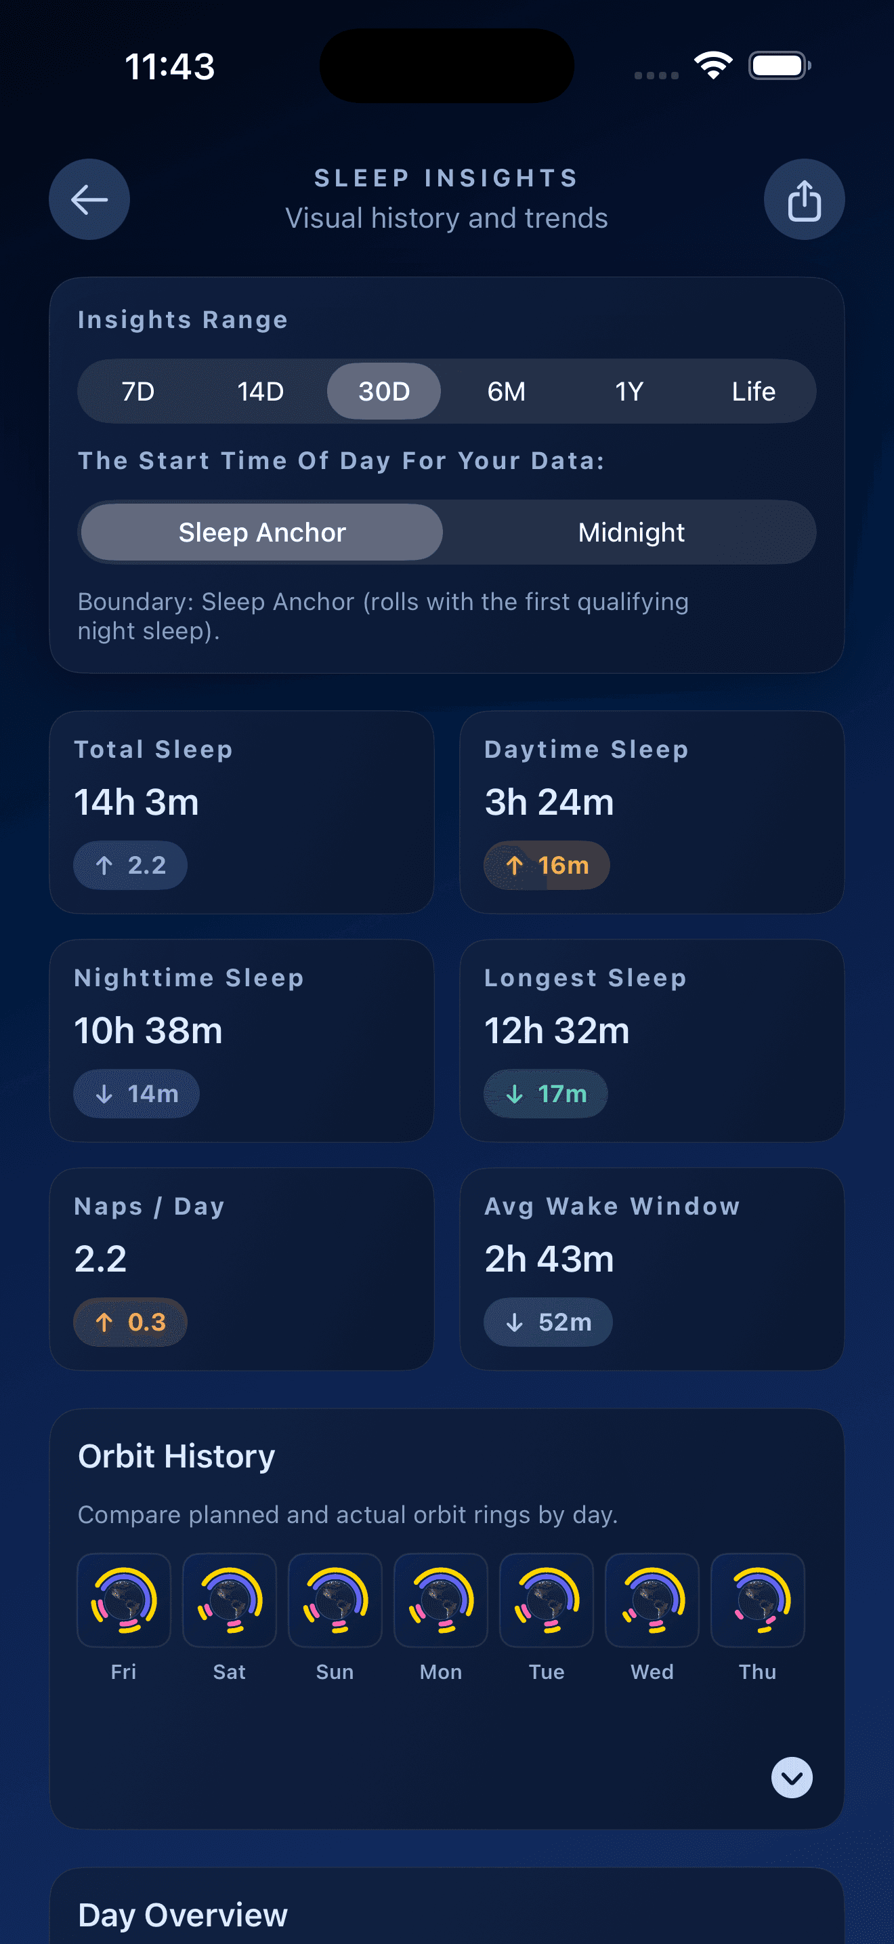Open the 6M insights view
894x1944 pixels.
tap(507, 391)
